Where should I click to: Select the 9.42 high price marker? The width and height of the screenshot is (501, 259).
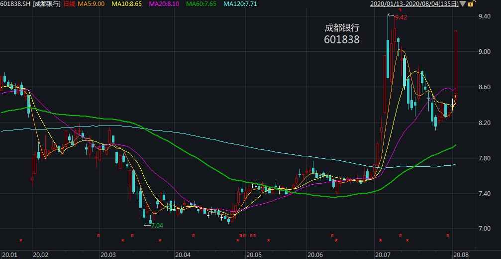pyautogui.click(x=401, y=17)
